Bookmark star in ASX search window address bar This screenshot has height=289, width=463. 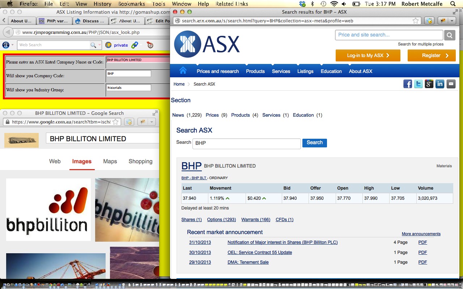click(416, 21)
